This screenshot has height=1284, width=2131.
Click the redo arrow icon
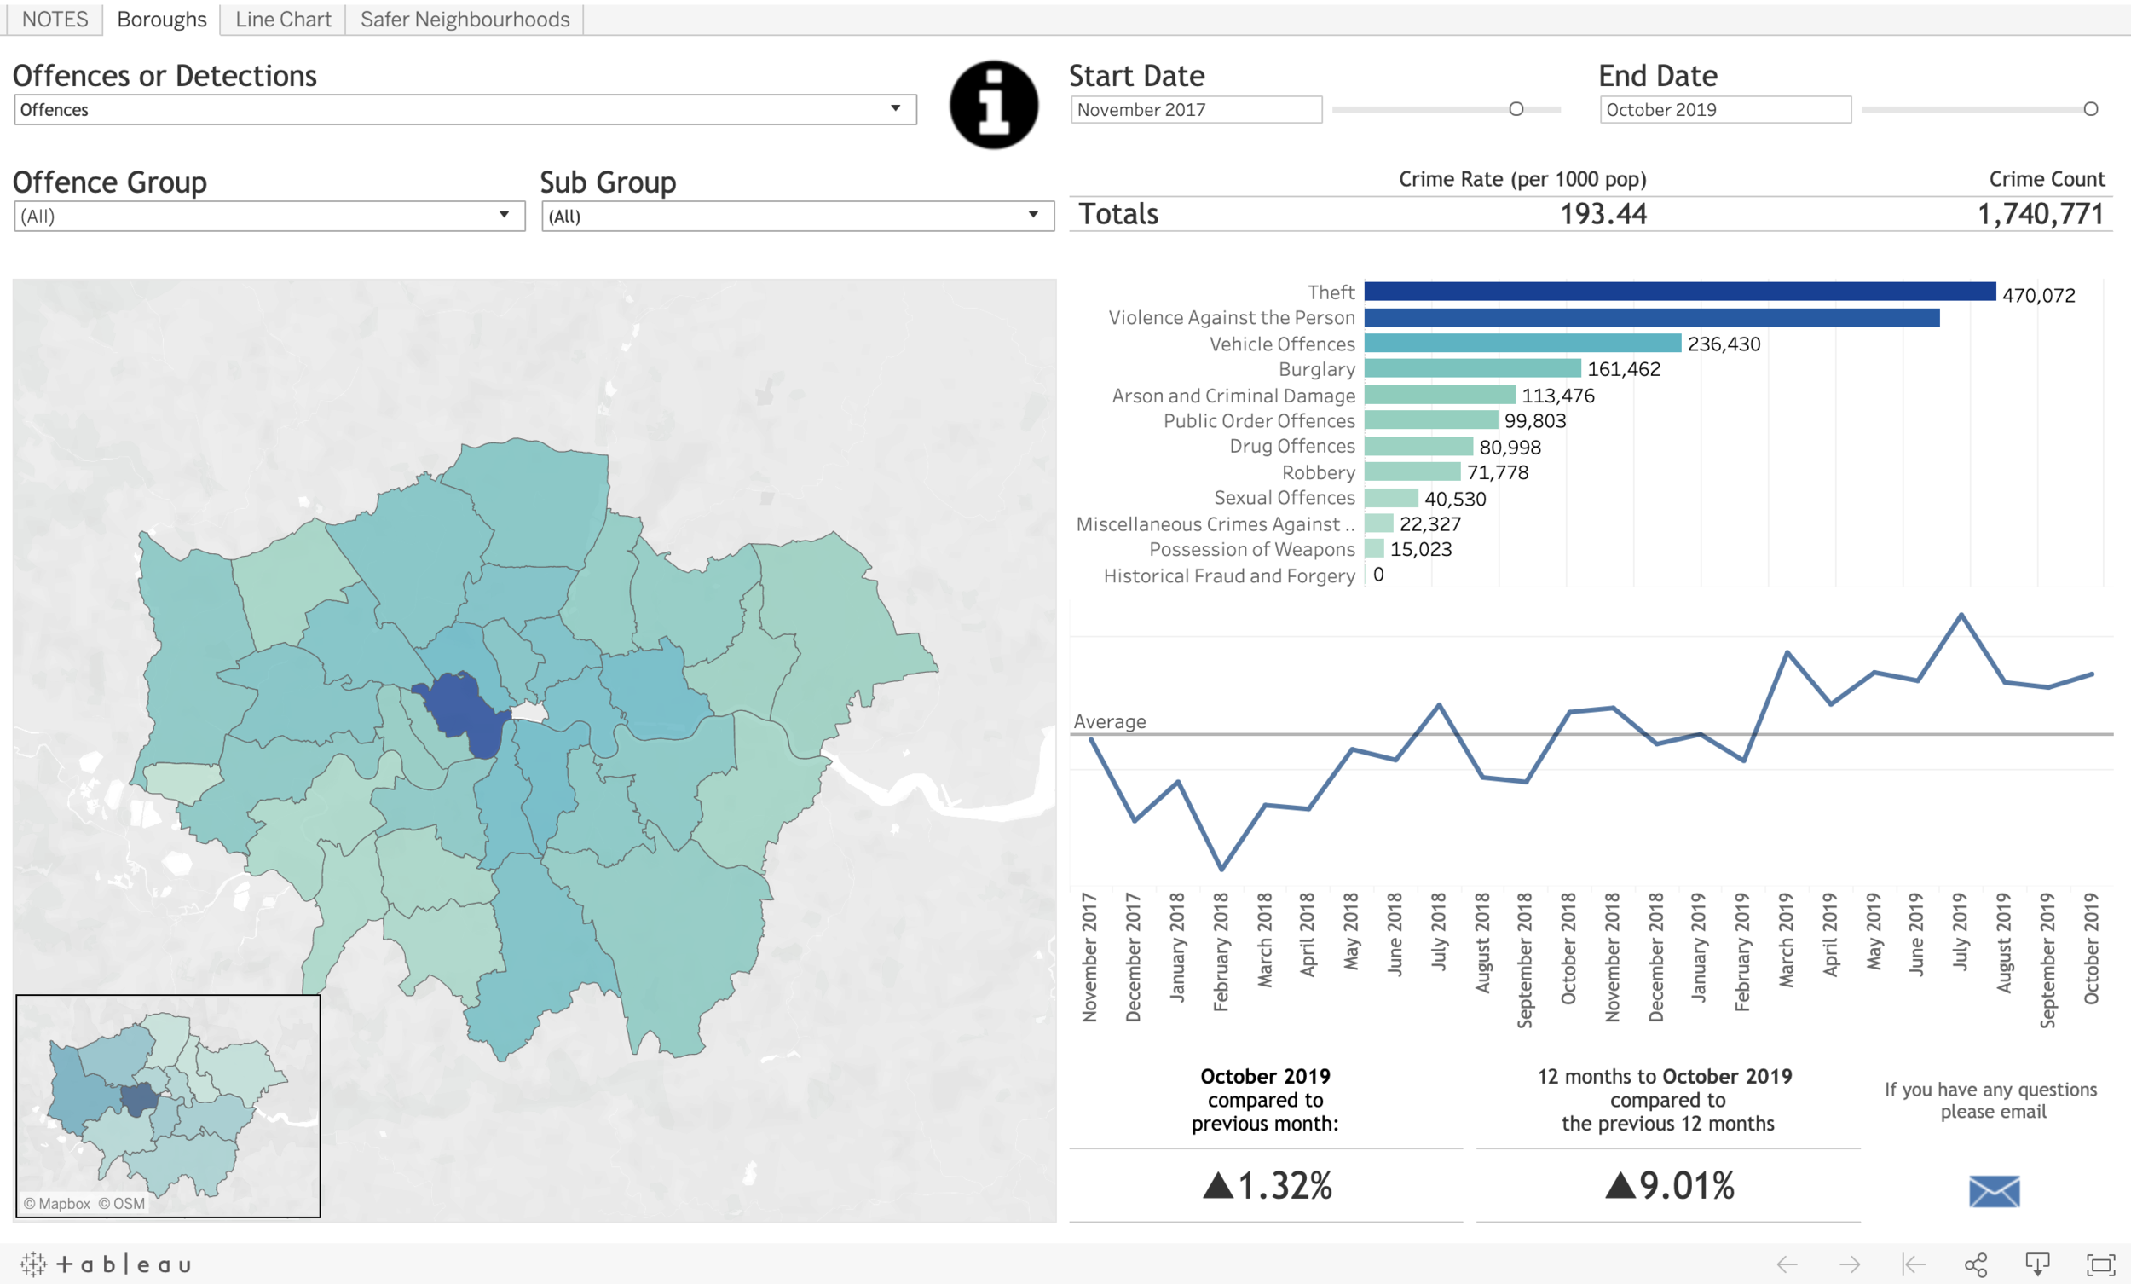[1850, 1264]
